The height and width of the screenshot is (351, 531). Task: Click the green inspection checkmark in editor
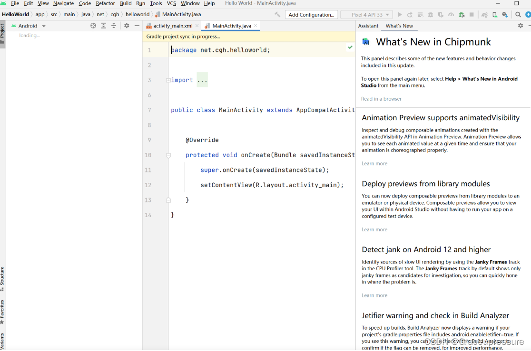(x=350, y=47)
